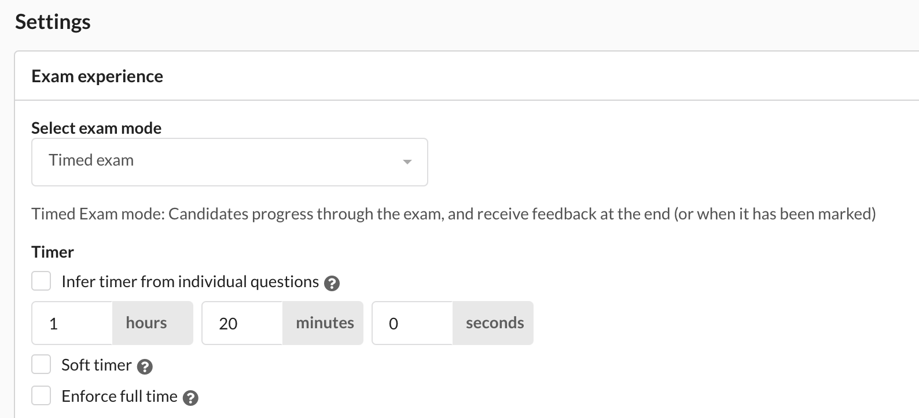Enable Enforce full time
Screen dimensions: 919x418
(x=41, y=395)
